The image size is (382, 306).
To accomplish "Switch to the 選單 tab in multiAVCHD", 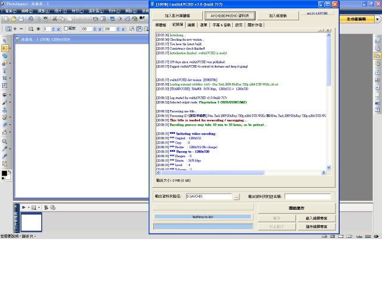I will click(204, 25).
